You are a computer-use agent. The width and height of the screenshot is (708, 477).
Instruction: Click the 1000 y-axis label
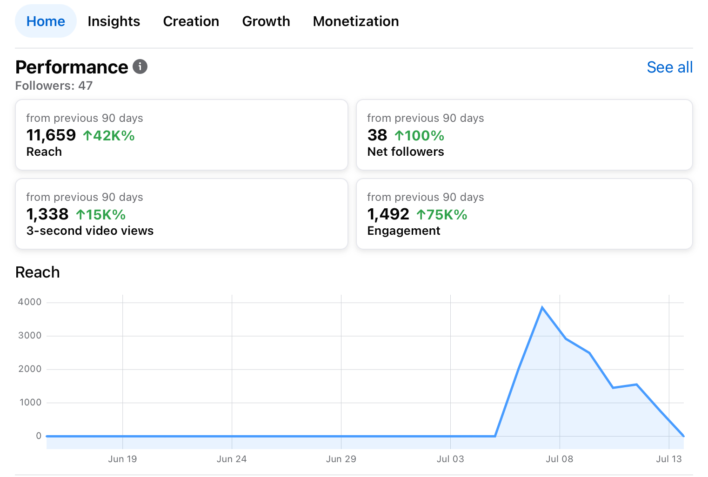(31, 403)
